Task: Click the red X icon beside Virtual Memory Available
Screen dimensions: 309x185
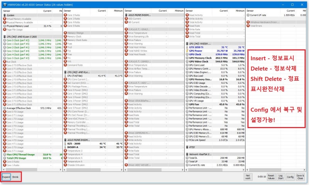Action: point(5,19)
